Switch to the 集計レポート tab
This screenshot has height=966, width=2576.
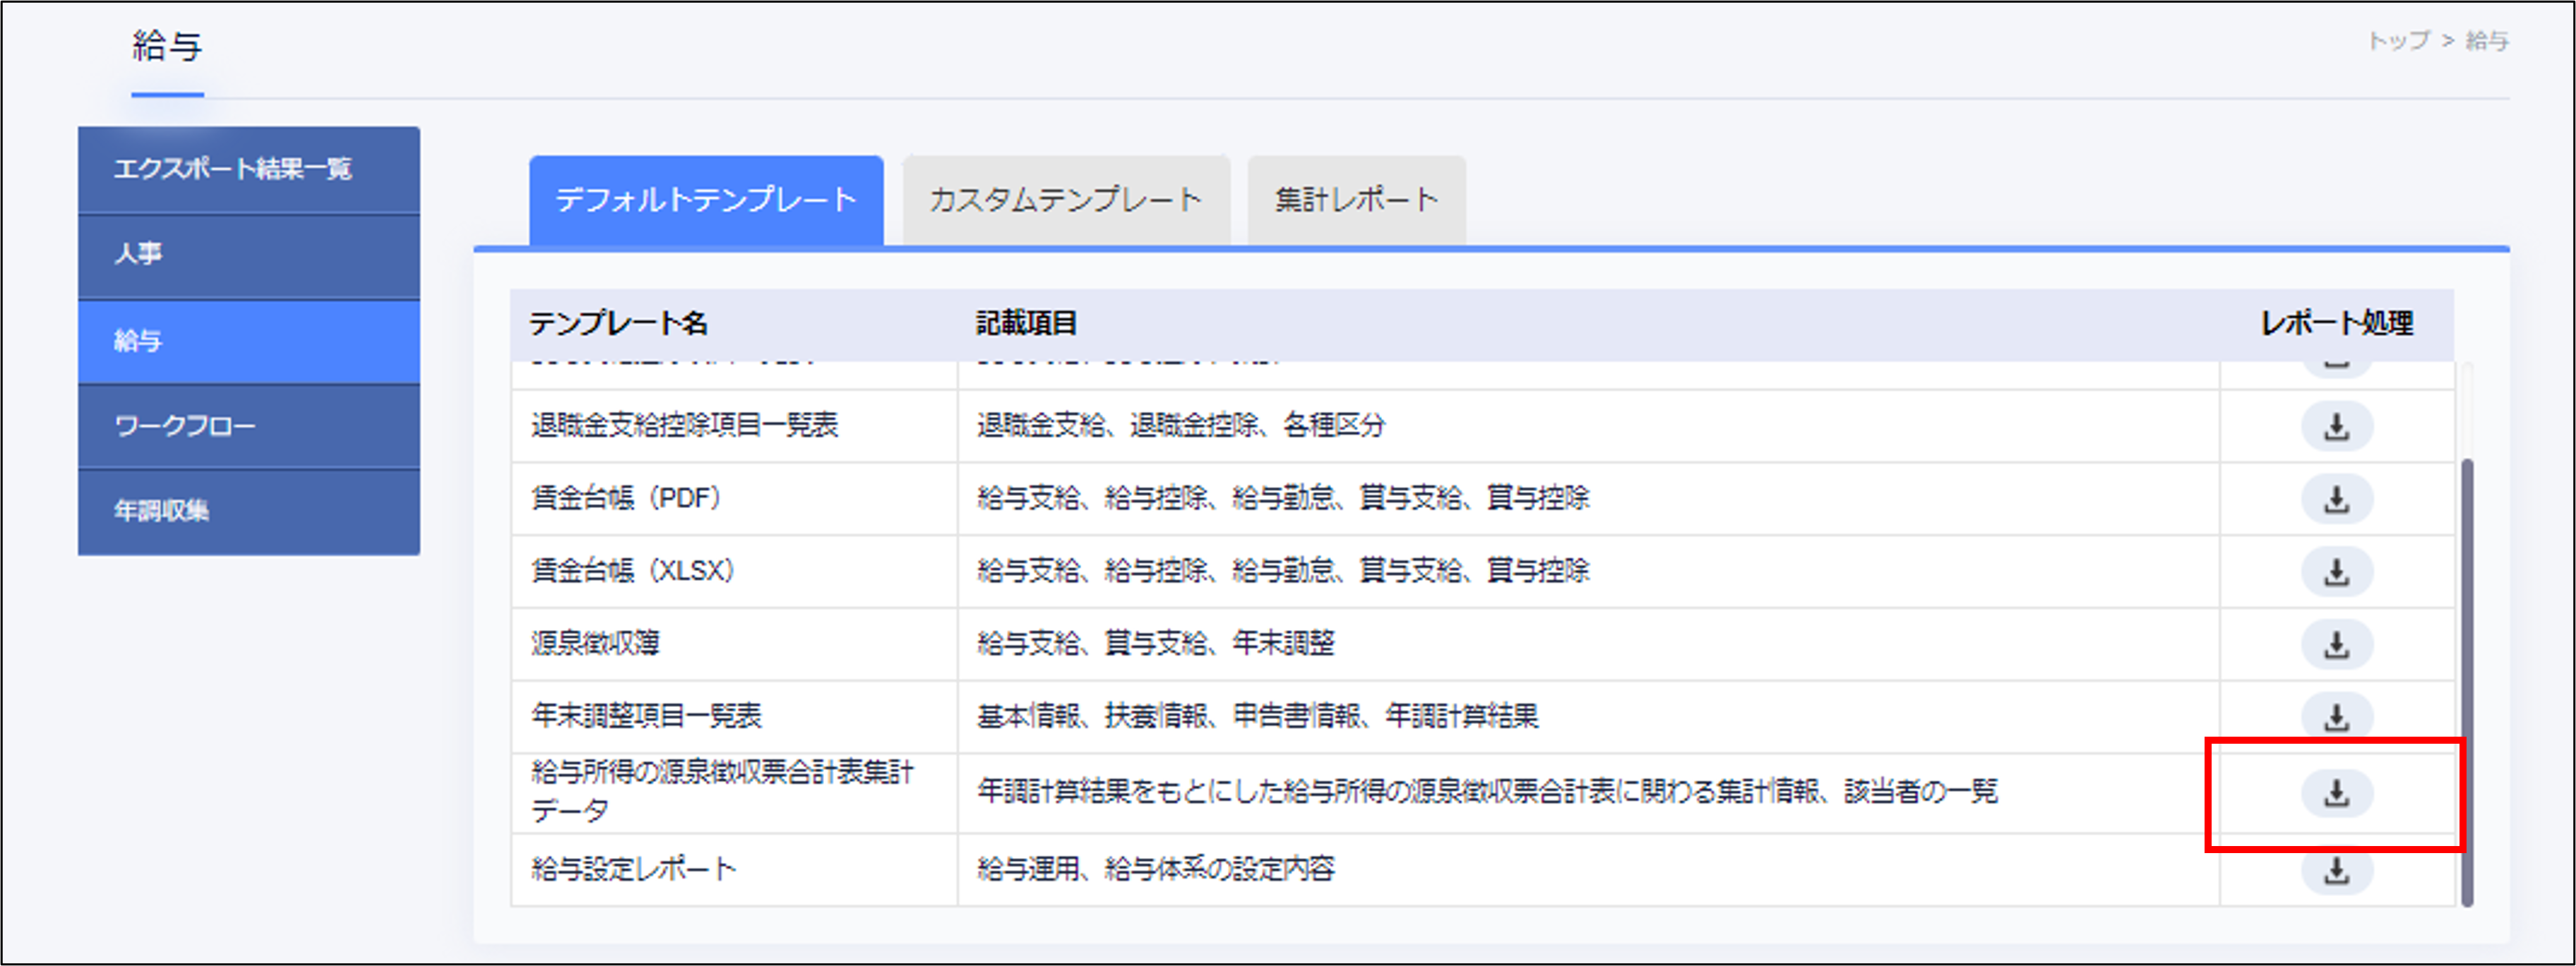(x=1355, y=199)
